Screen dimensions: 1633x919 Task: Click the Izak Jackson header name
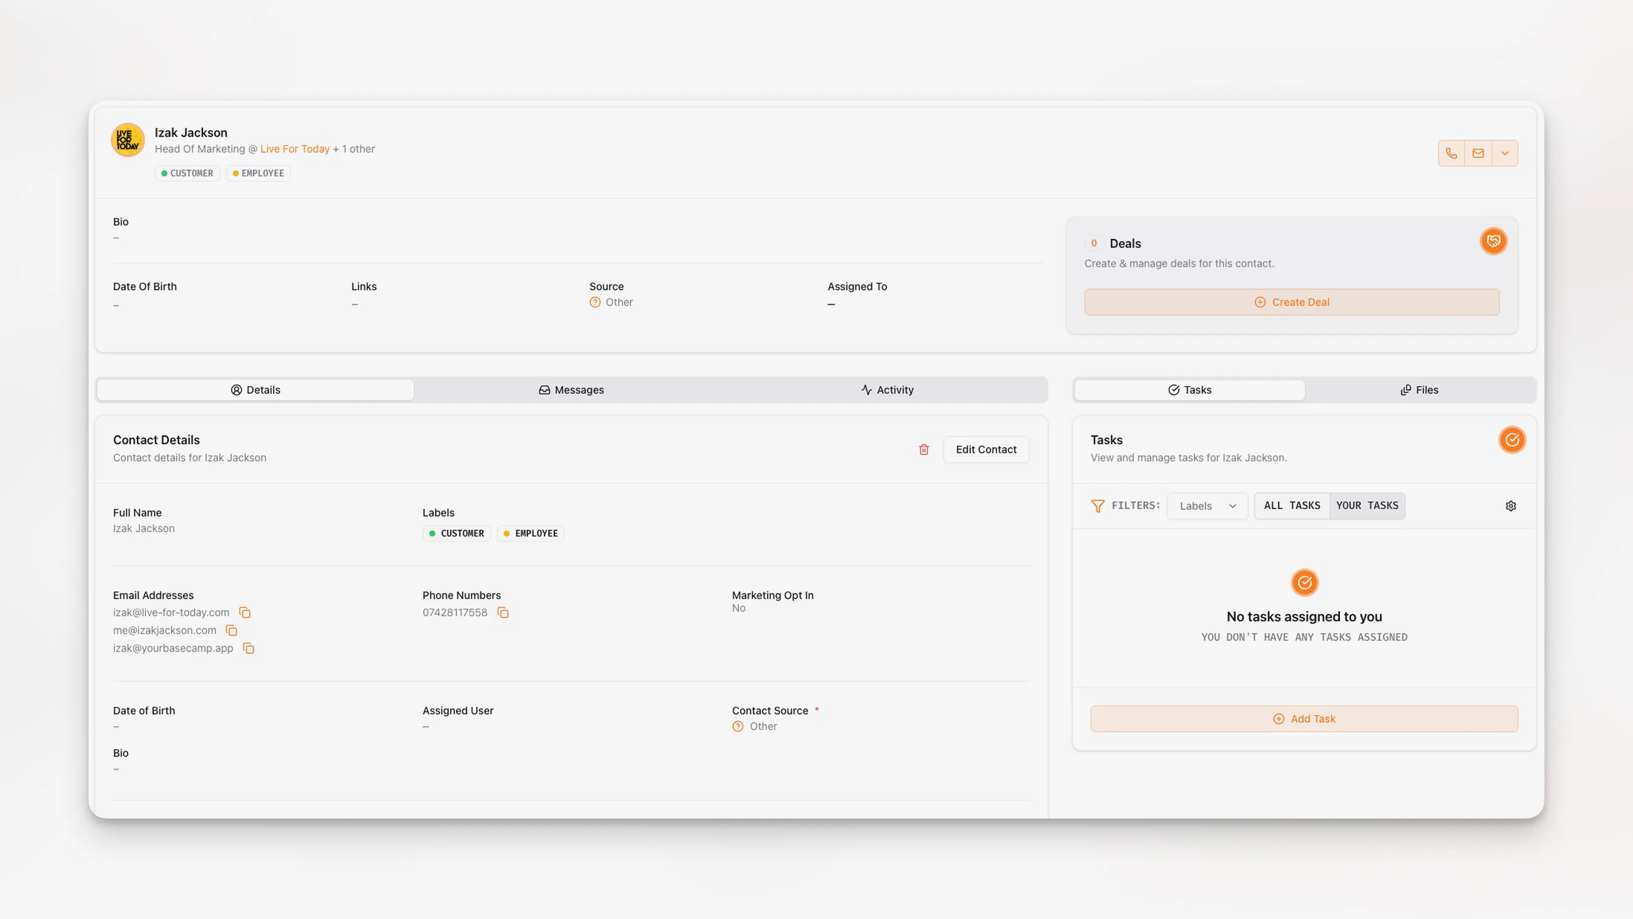[x=191, y=132]
